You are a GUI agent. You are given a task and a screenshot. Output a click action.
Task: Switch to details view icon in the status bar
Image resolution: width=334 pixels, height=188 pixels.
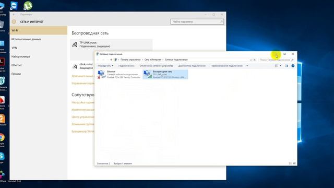[x=290, y=163]
